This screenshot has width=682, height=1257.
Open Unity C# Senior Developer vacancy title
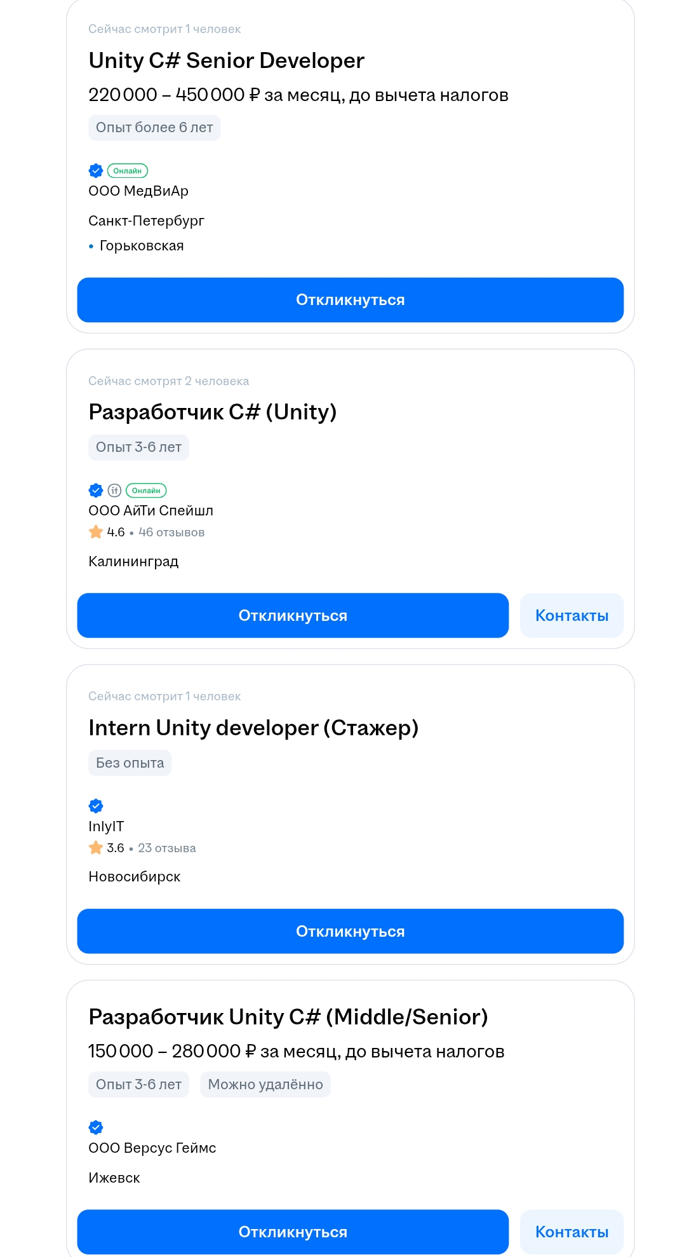[227, 60]
